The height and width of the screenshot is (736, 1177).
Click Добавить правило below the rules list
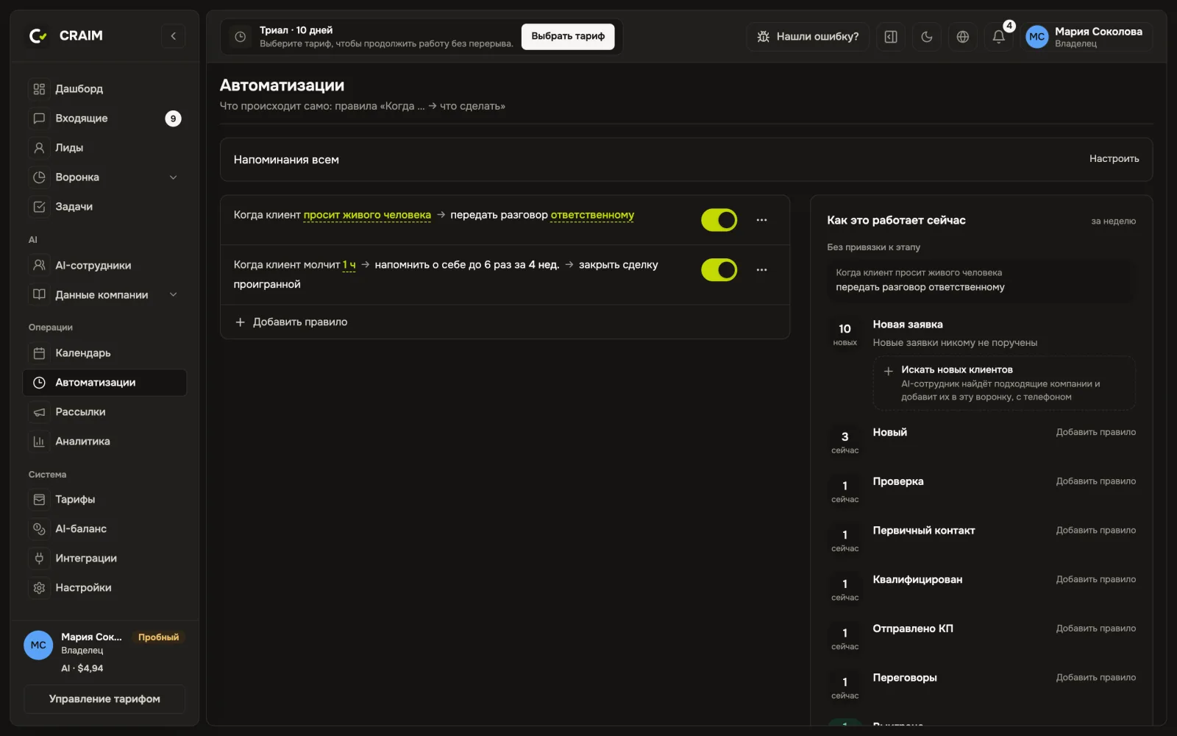tap(291, 322)
